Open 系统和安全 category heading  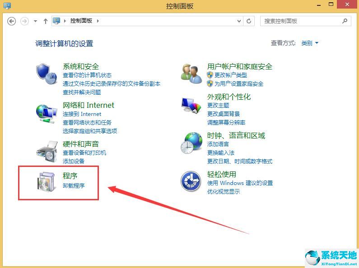pos(81,66)
